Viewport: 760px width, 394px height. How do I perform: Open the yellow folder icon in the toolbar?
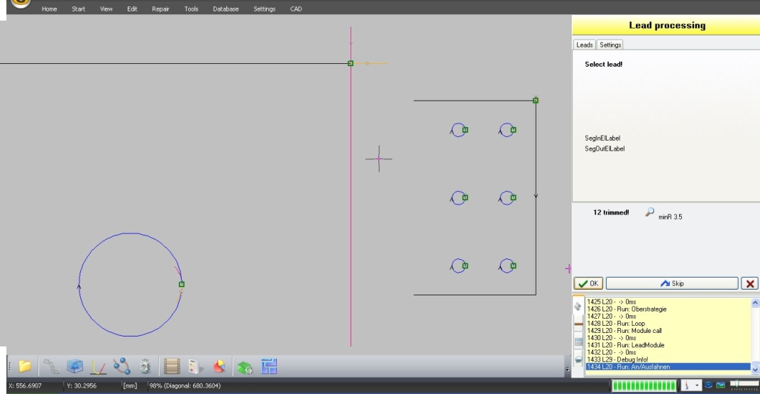coord(24,366)
